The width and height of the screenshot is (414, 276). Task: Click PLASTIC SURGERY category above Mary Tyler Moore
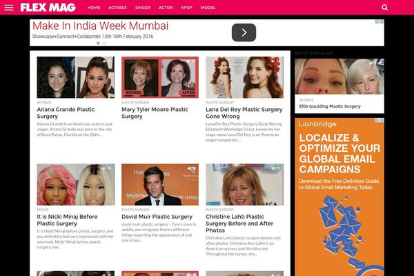135,102
